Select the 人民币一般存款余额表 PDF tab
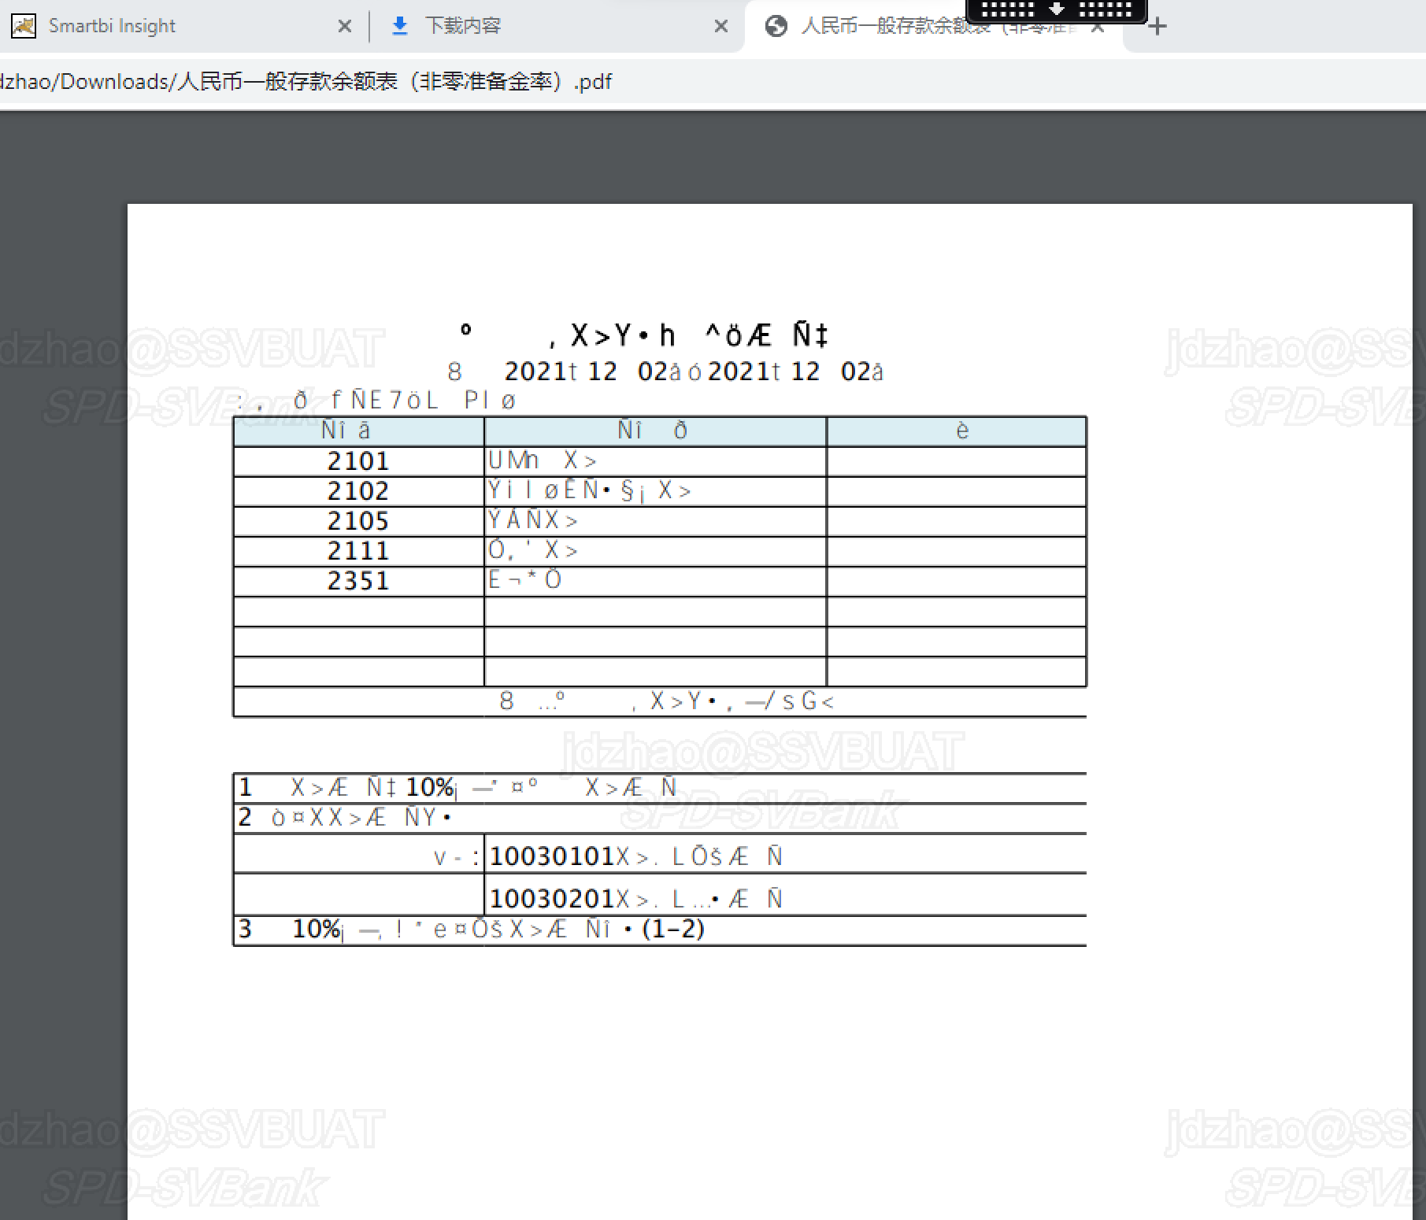1426x1220 pixels. click(x=933, y=26)
